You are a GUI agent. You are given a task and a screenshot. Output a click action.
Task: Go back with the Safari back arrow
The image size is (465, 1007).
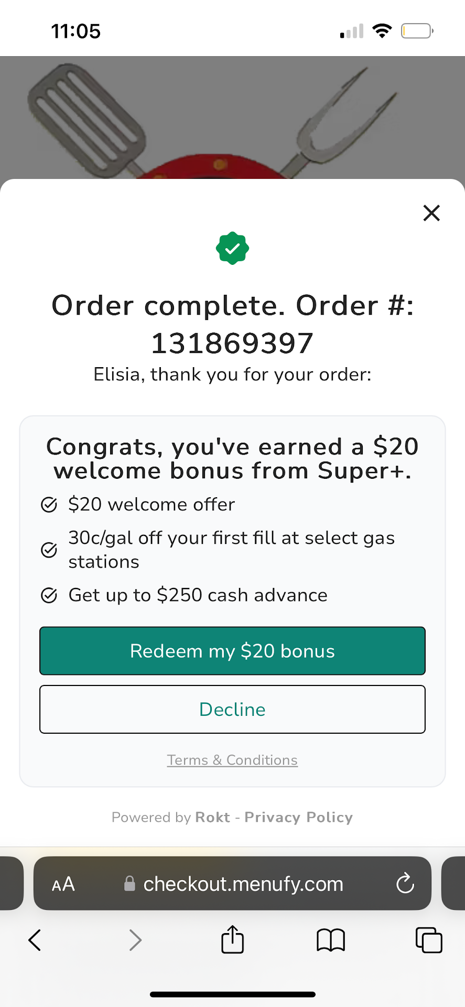click(35, 940)
